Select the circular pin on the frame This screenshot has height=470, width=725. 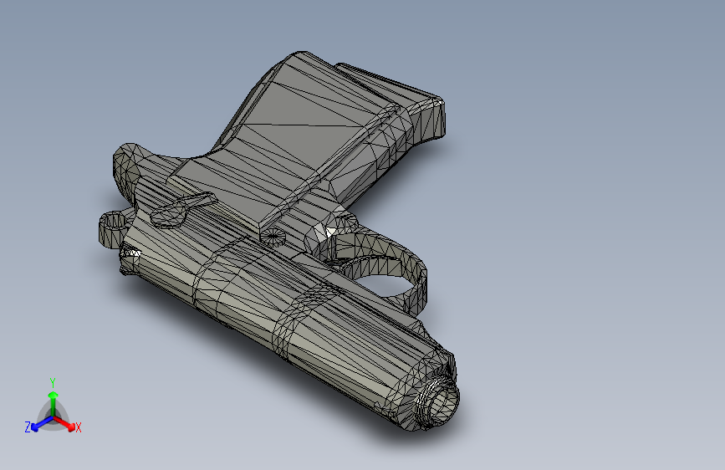273,237
